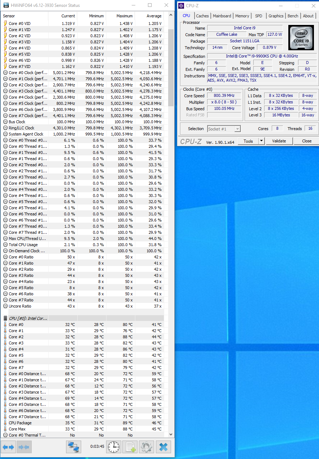Image resolution: width=319 pixels, height=459 pixels.
Task: Click the Bus Speed 100.05 MHz value
Action: pyautogui.click(x=224, y=109)
